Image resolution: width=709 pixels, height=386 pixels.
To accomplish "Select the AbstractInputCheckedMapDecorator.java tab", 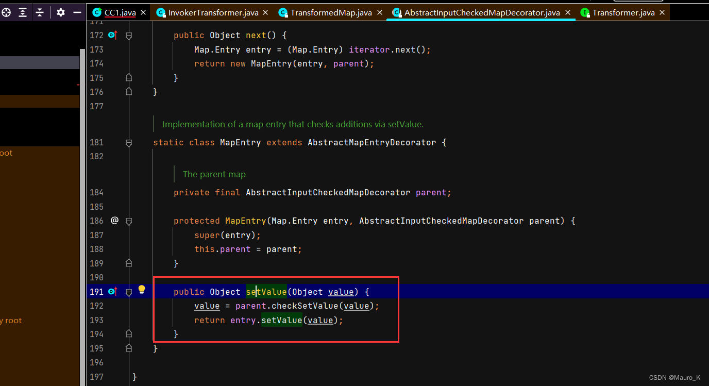I will point(482,12).
